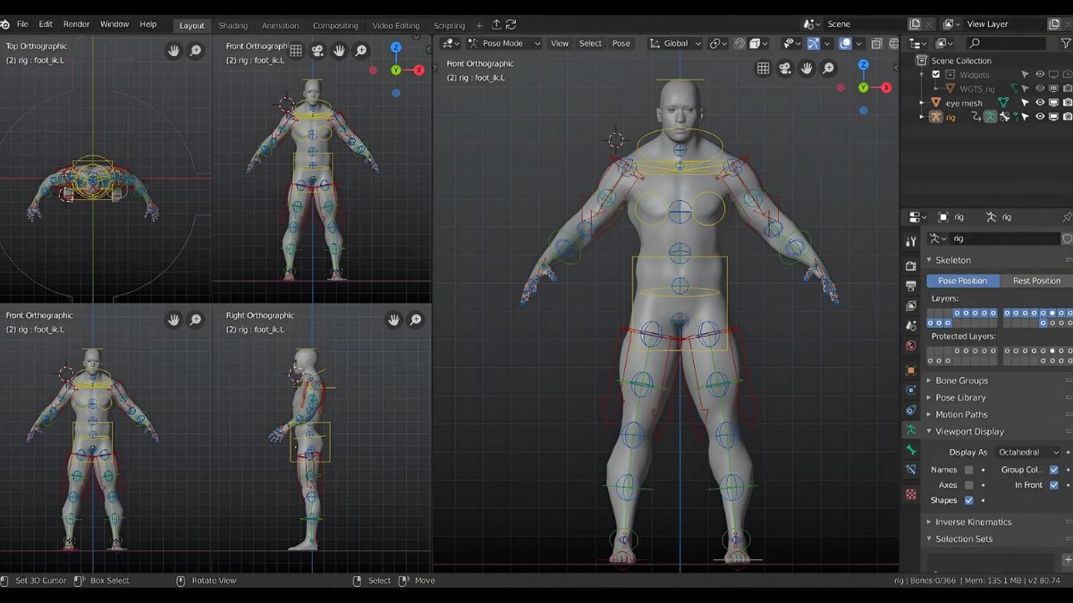Hide rig object with eye icon

click(1040, 117)
